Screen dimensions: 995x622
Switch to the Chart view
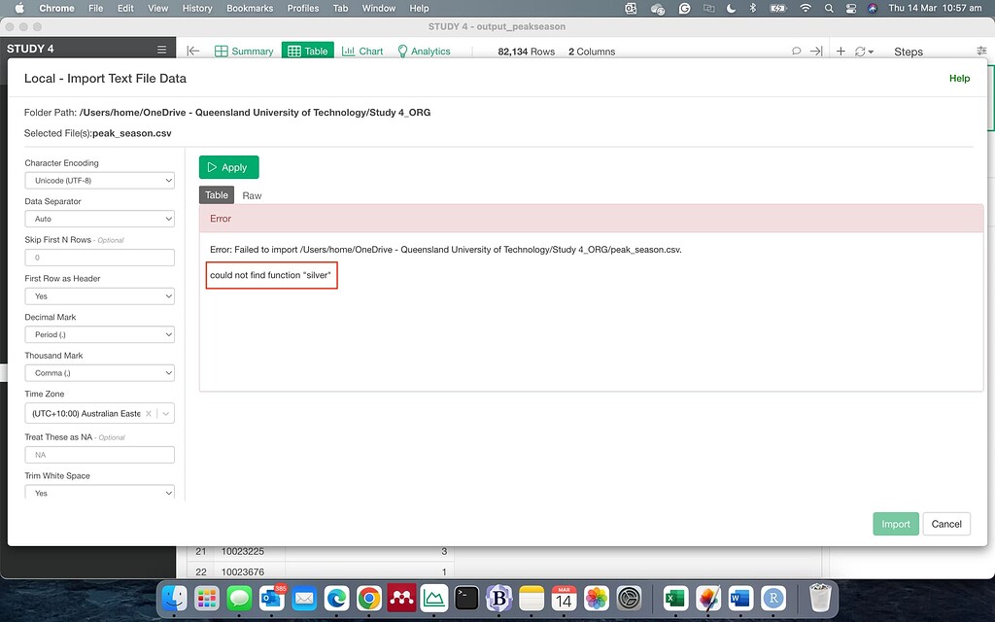(362, 50)
